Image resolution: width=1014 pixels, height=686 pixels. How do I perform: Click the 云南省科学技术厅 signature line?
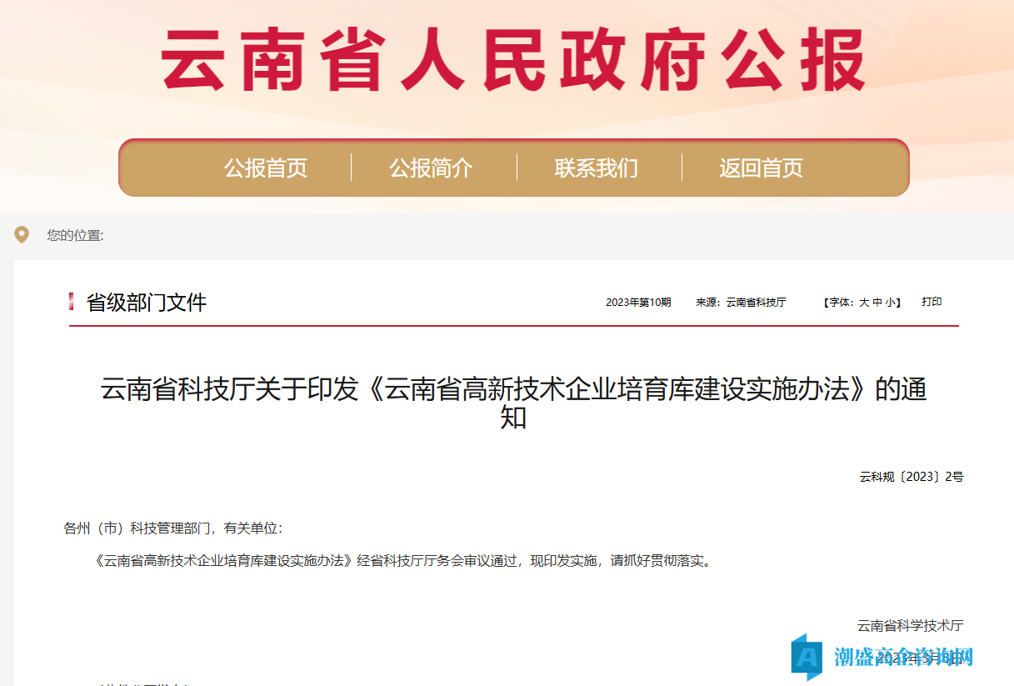(910, 625)
